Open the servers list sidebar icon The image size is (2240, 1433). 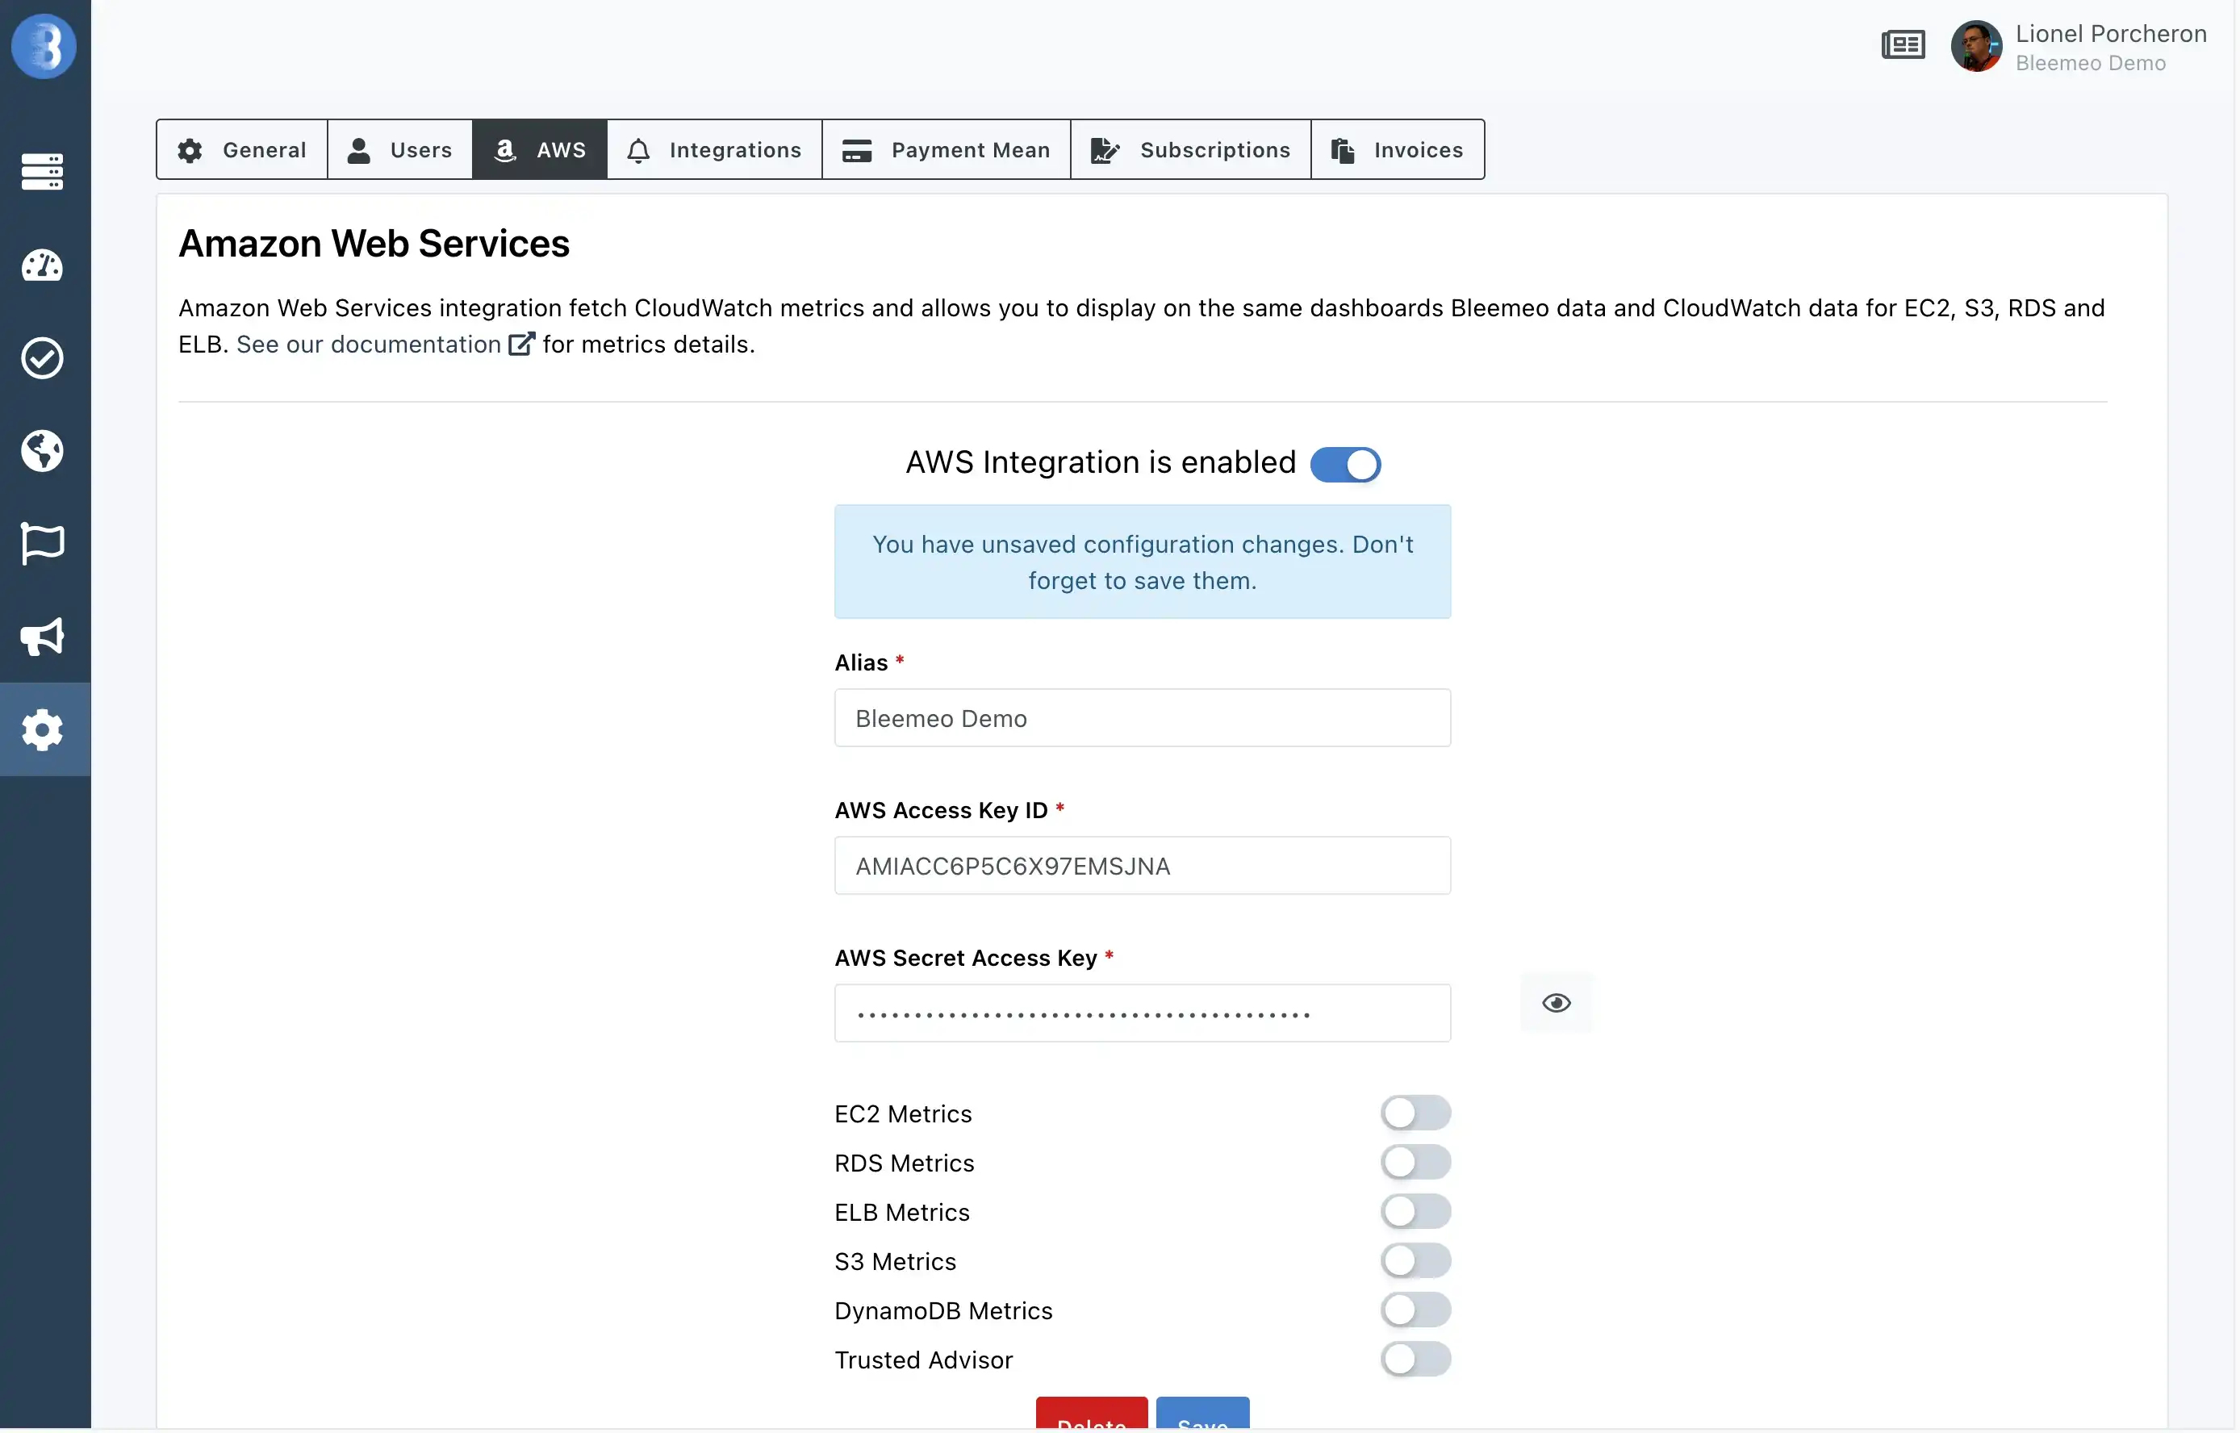43,172
